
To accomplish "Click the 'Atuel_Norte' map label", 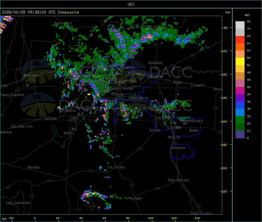I will 138,98.
